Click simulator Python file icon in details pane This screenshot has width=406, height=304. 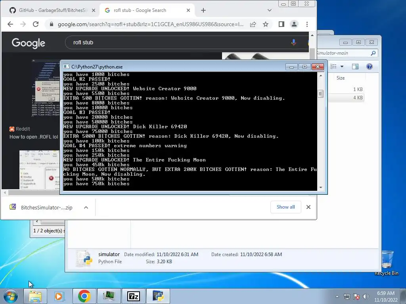(x=84, y=258)
